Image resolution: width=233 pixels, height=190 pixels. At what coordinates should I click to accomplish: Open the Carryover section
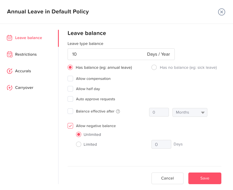coord(24,88)
